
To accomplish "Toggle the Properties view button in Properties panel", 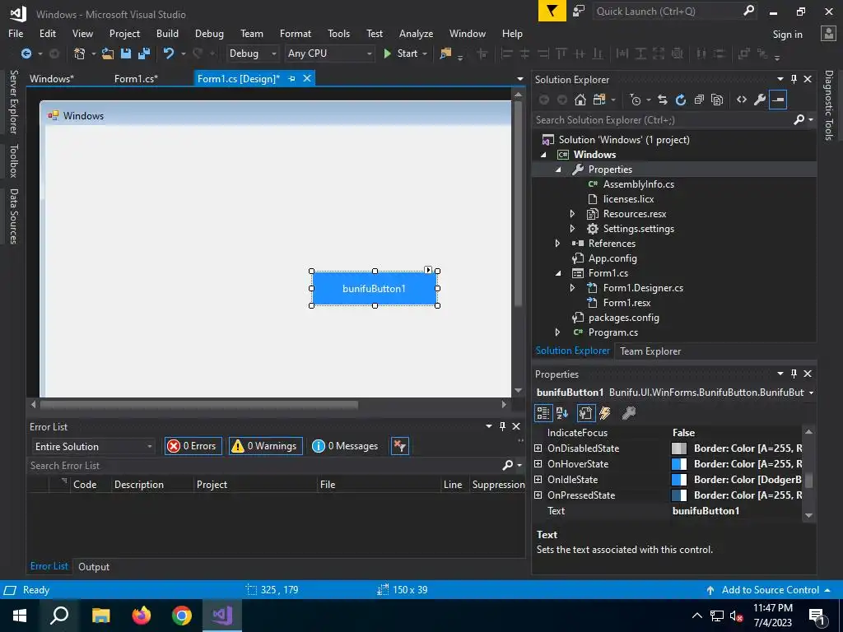I will point(585,413).
